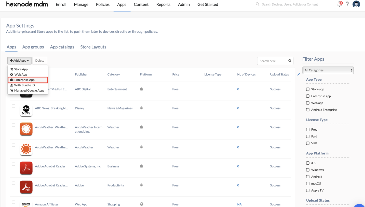Choose Store App from Add Apps menu

click(28, 69)
